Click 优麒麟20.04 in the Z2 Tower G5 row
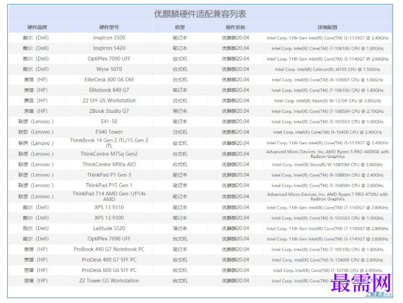The image size is (403, 303). [x=236, y=280]
